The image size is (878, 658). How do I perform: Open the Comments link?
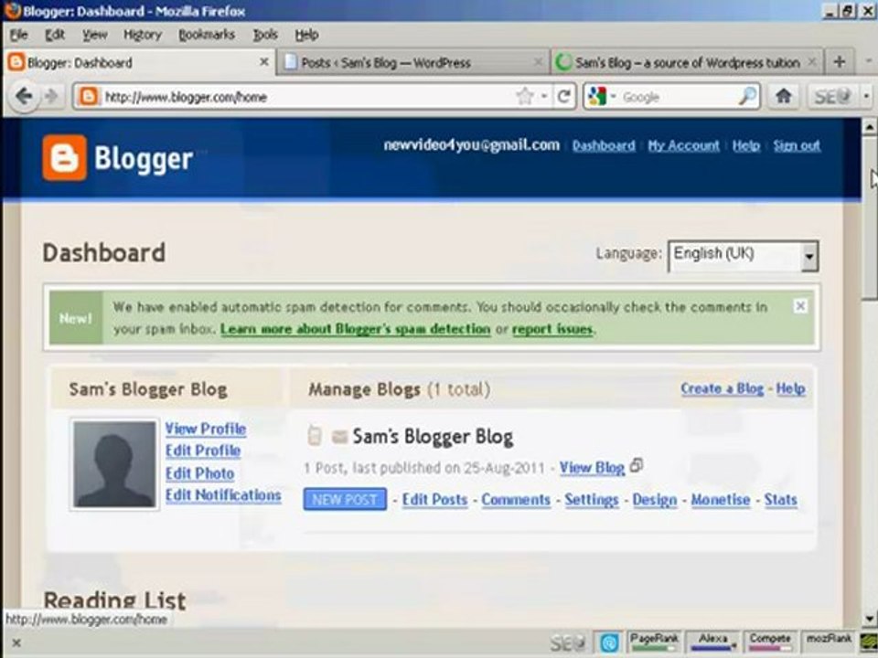516,500
